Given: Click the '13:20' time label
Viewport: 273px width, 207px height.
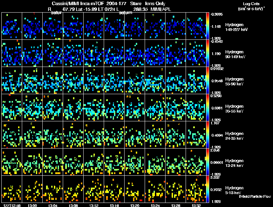Looking at the screenshot, I should tap(134, 205).
